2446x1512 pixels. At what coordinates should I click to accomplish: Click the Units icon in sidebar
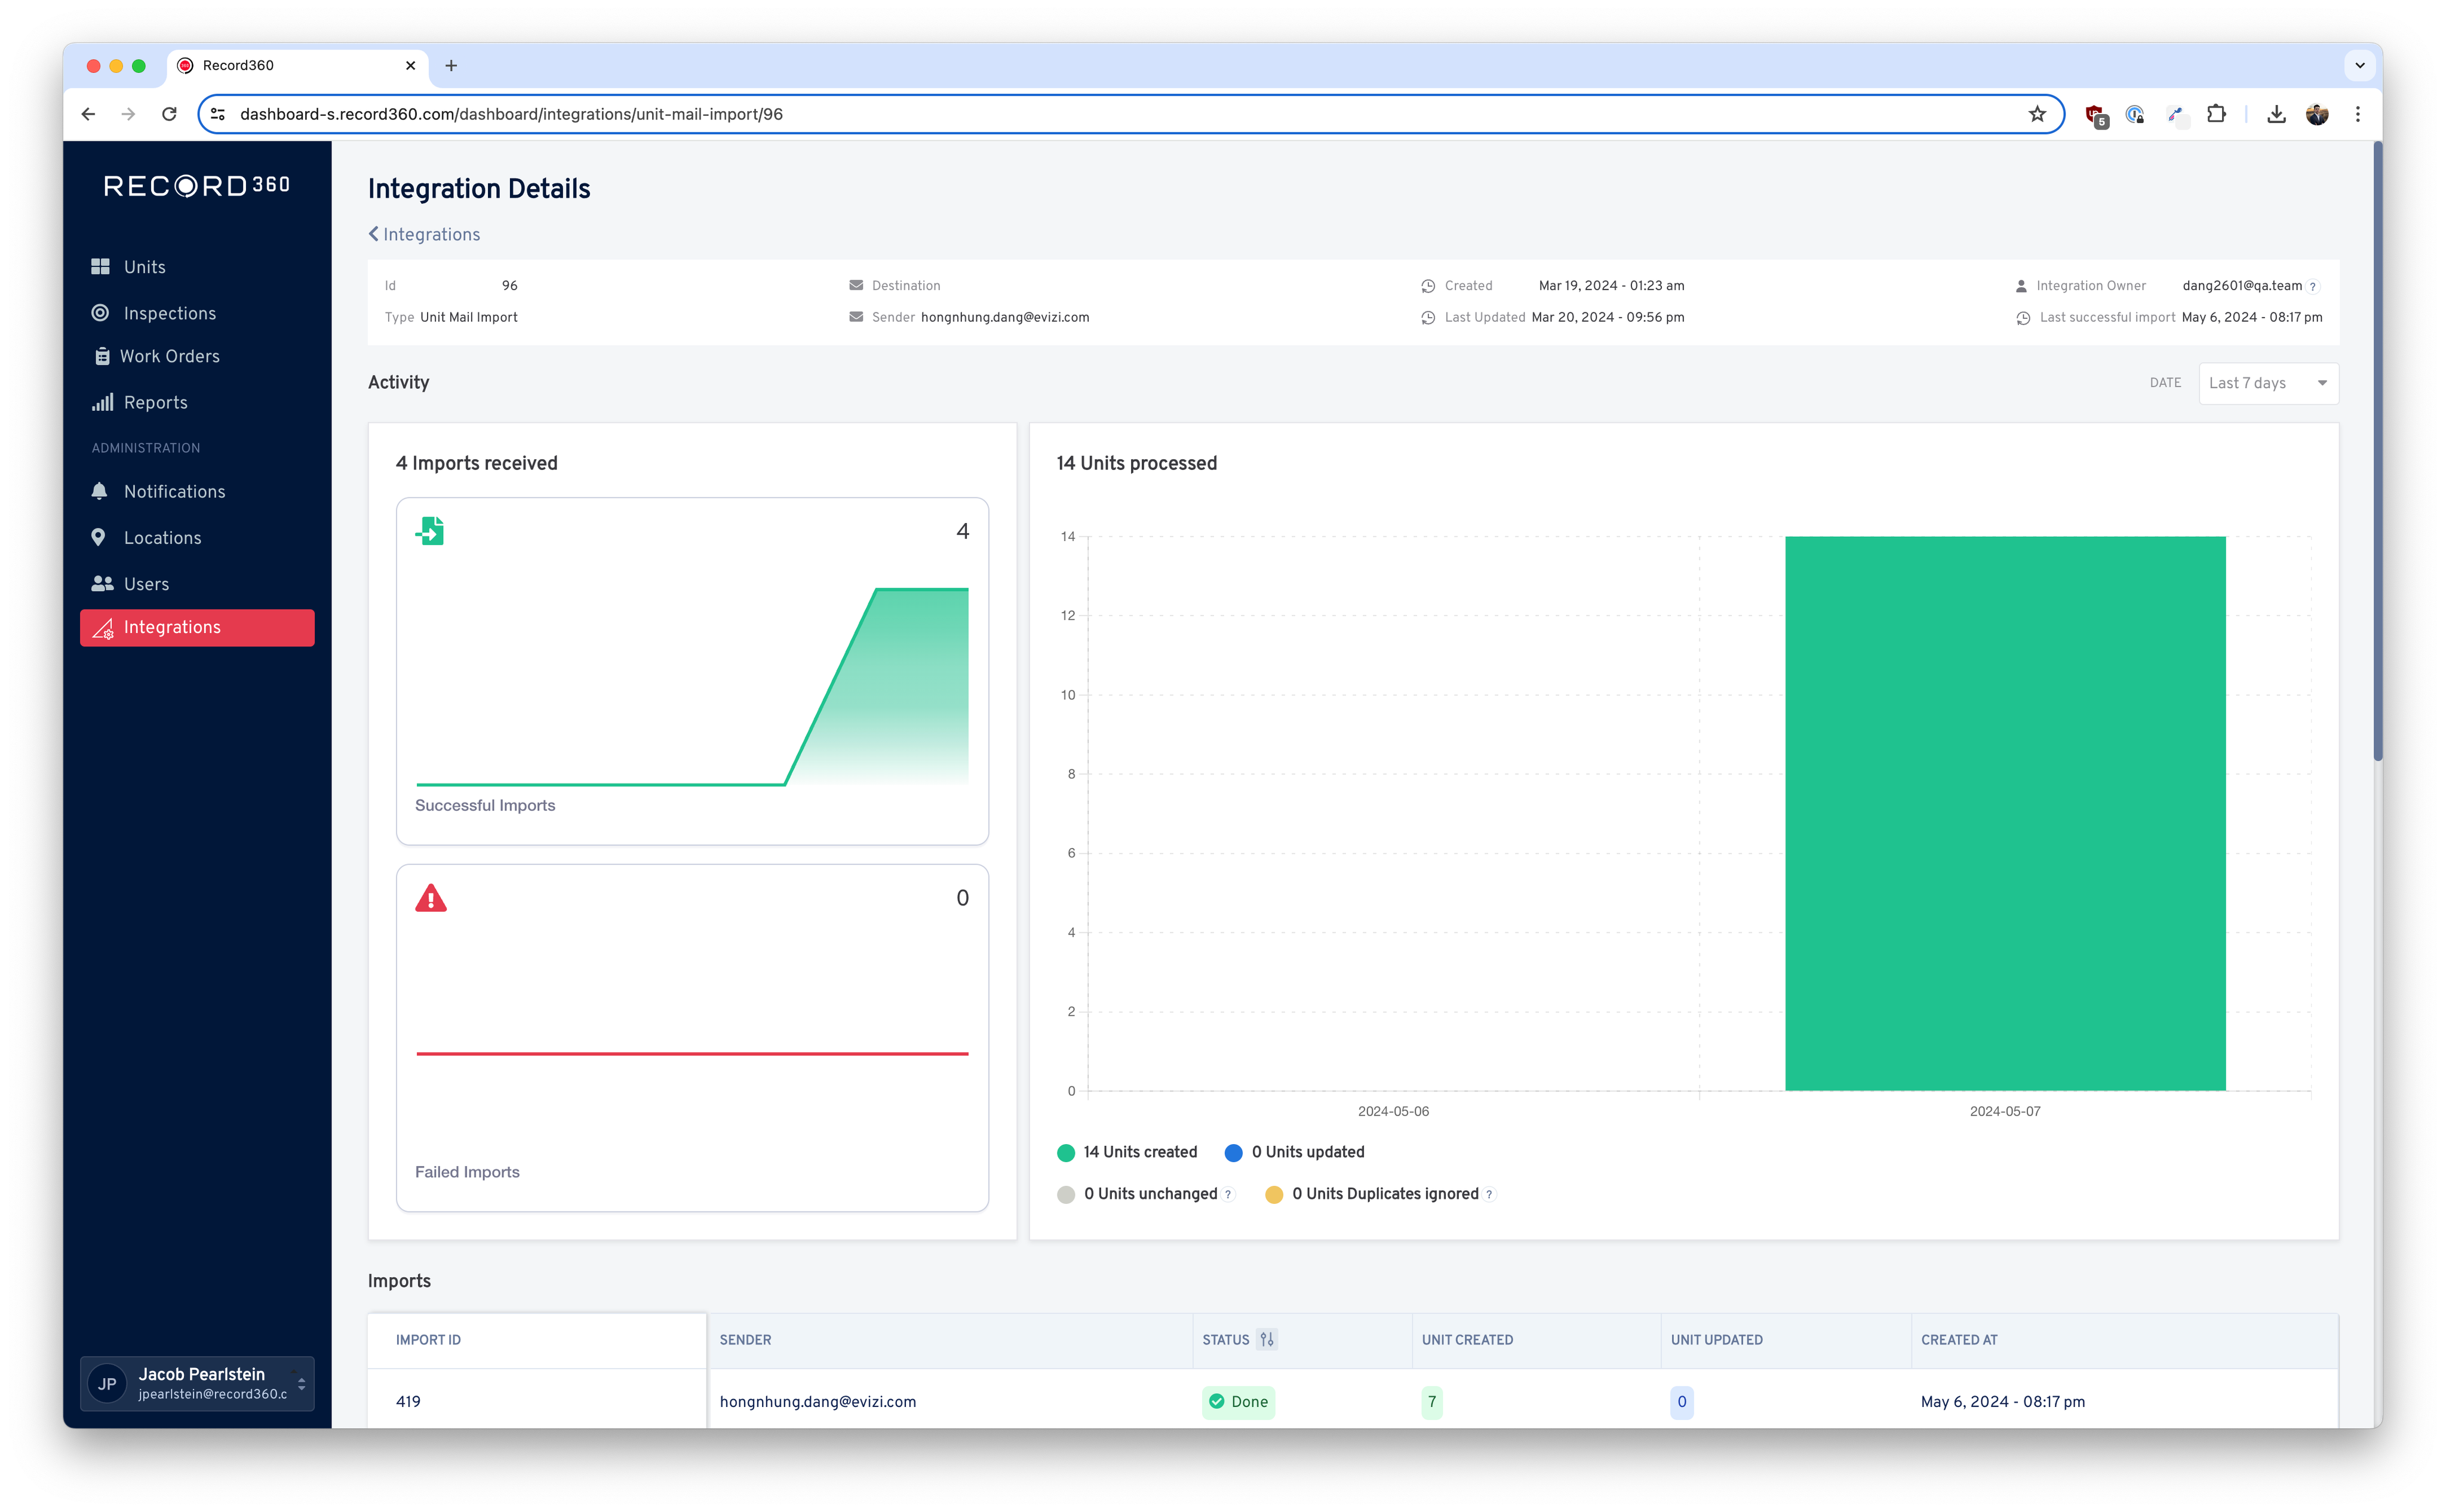tap(100, 268)
